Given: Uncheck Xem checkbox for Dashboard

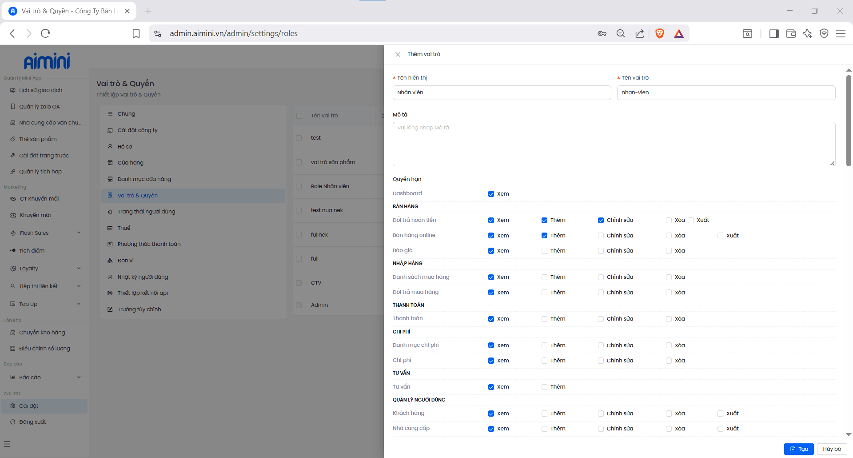Looking at the screenshot, I should 491,194.
